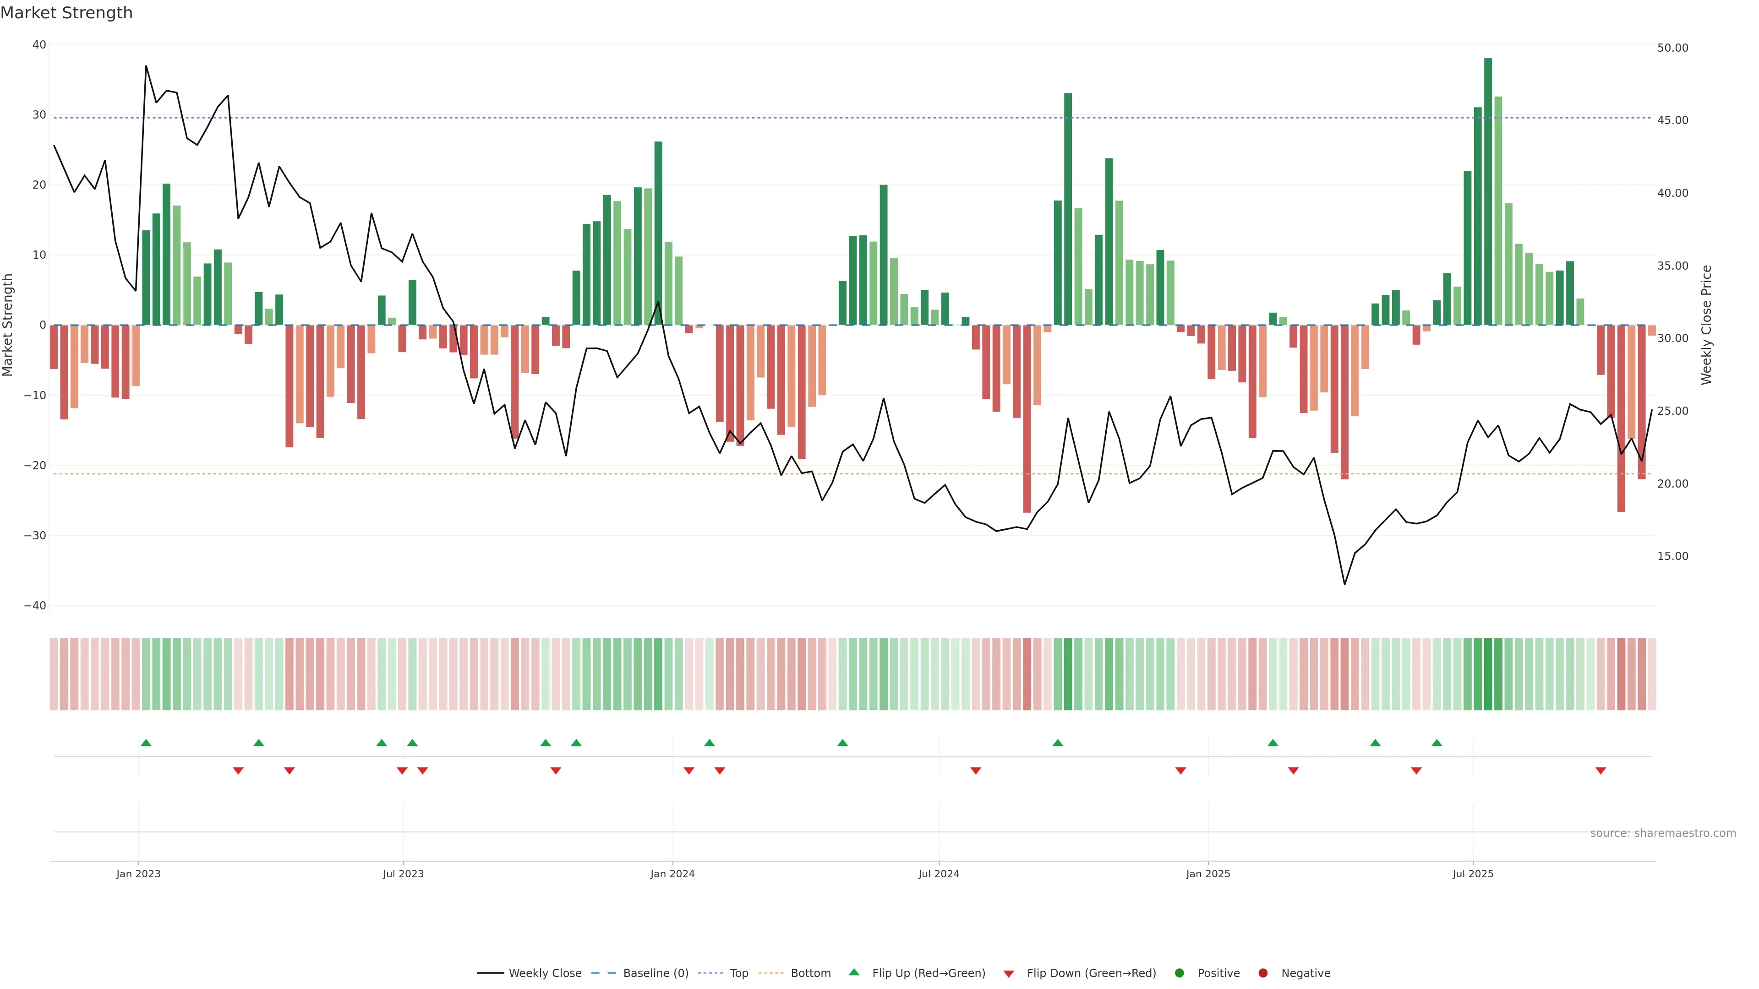The image size is (1759, 989).
Task: Click Flip Up (Red→Green) legend triangle
Action: (853, 973)
